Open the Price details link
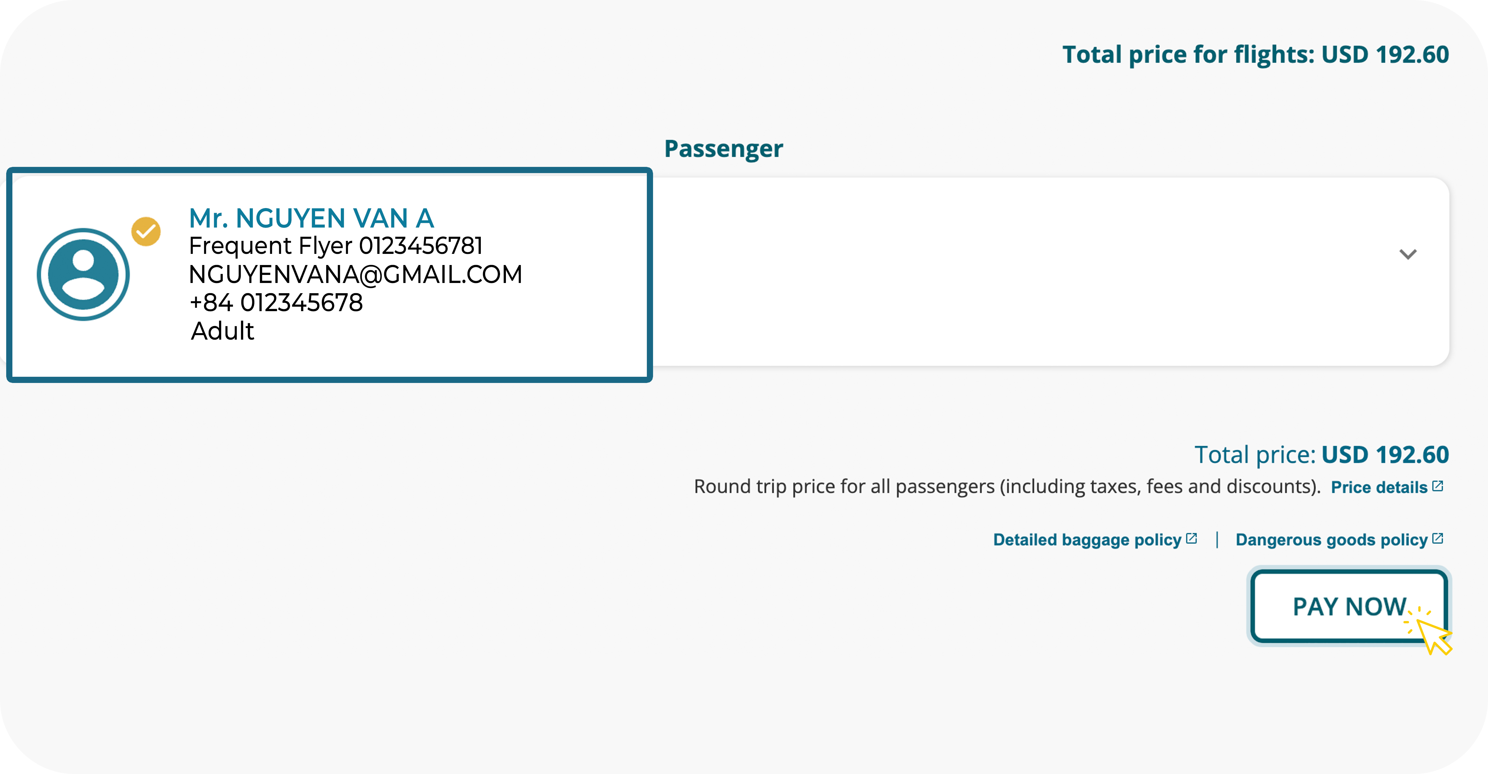The width and height of the screenshot is (1488, 774). coord(1378,487)
